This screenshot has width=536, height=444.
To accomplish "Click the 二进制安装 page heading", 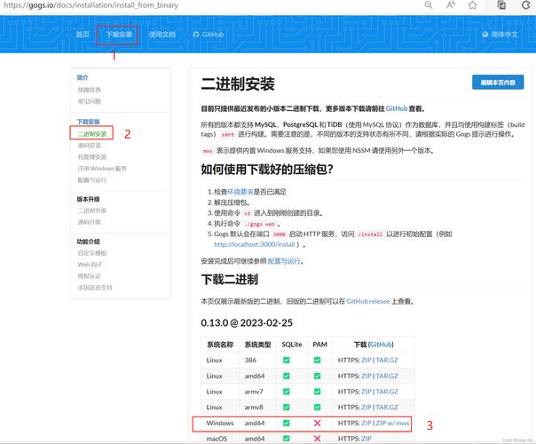I will tap(238, 83).
